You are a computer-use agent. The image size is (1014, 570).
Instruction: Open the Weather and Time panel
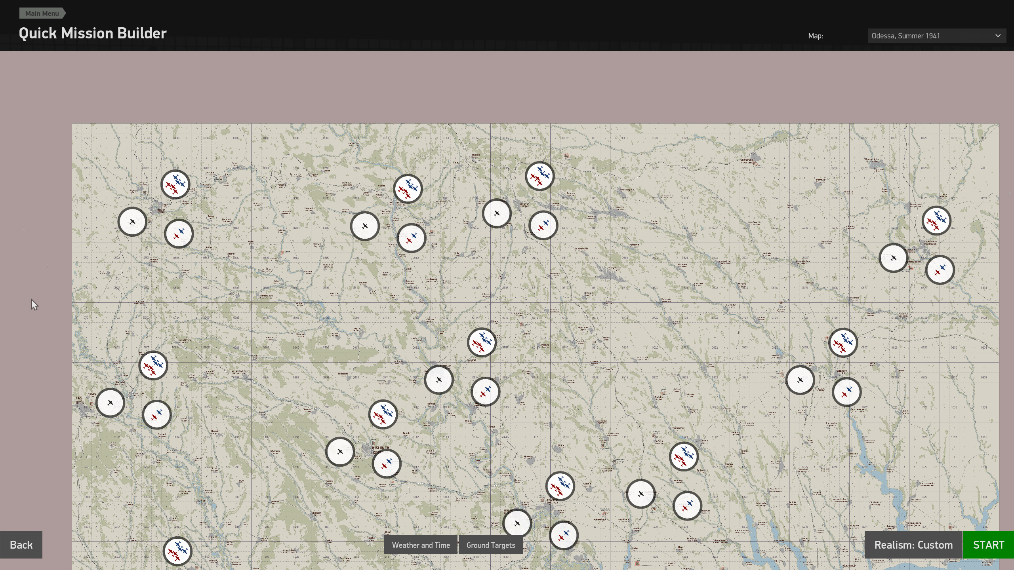pos(421,545)
